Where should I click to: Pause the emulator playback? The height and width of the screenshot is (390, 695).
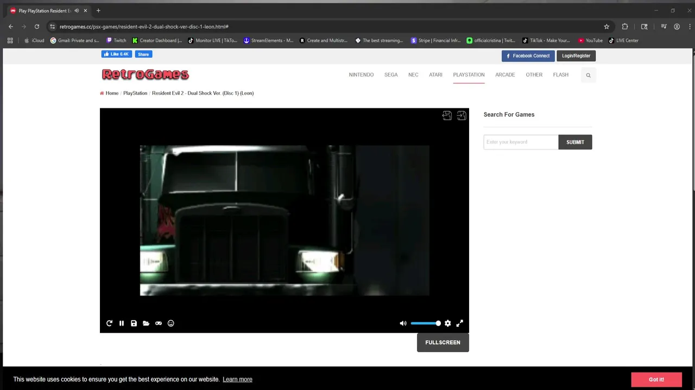click(122, 323)
